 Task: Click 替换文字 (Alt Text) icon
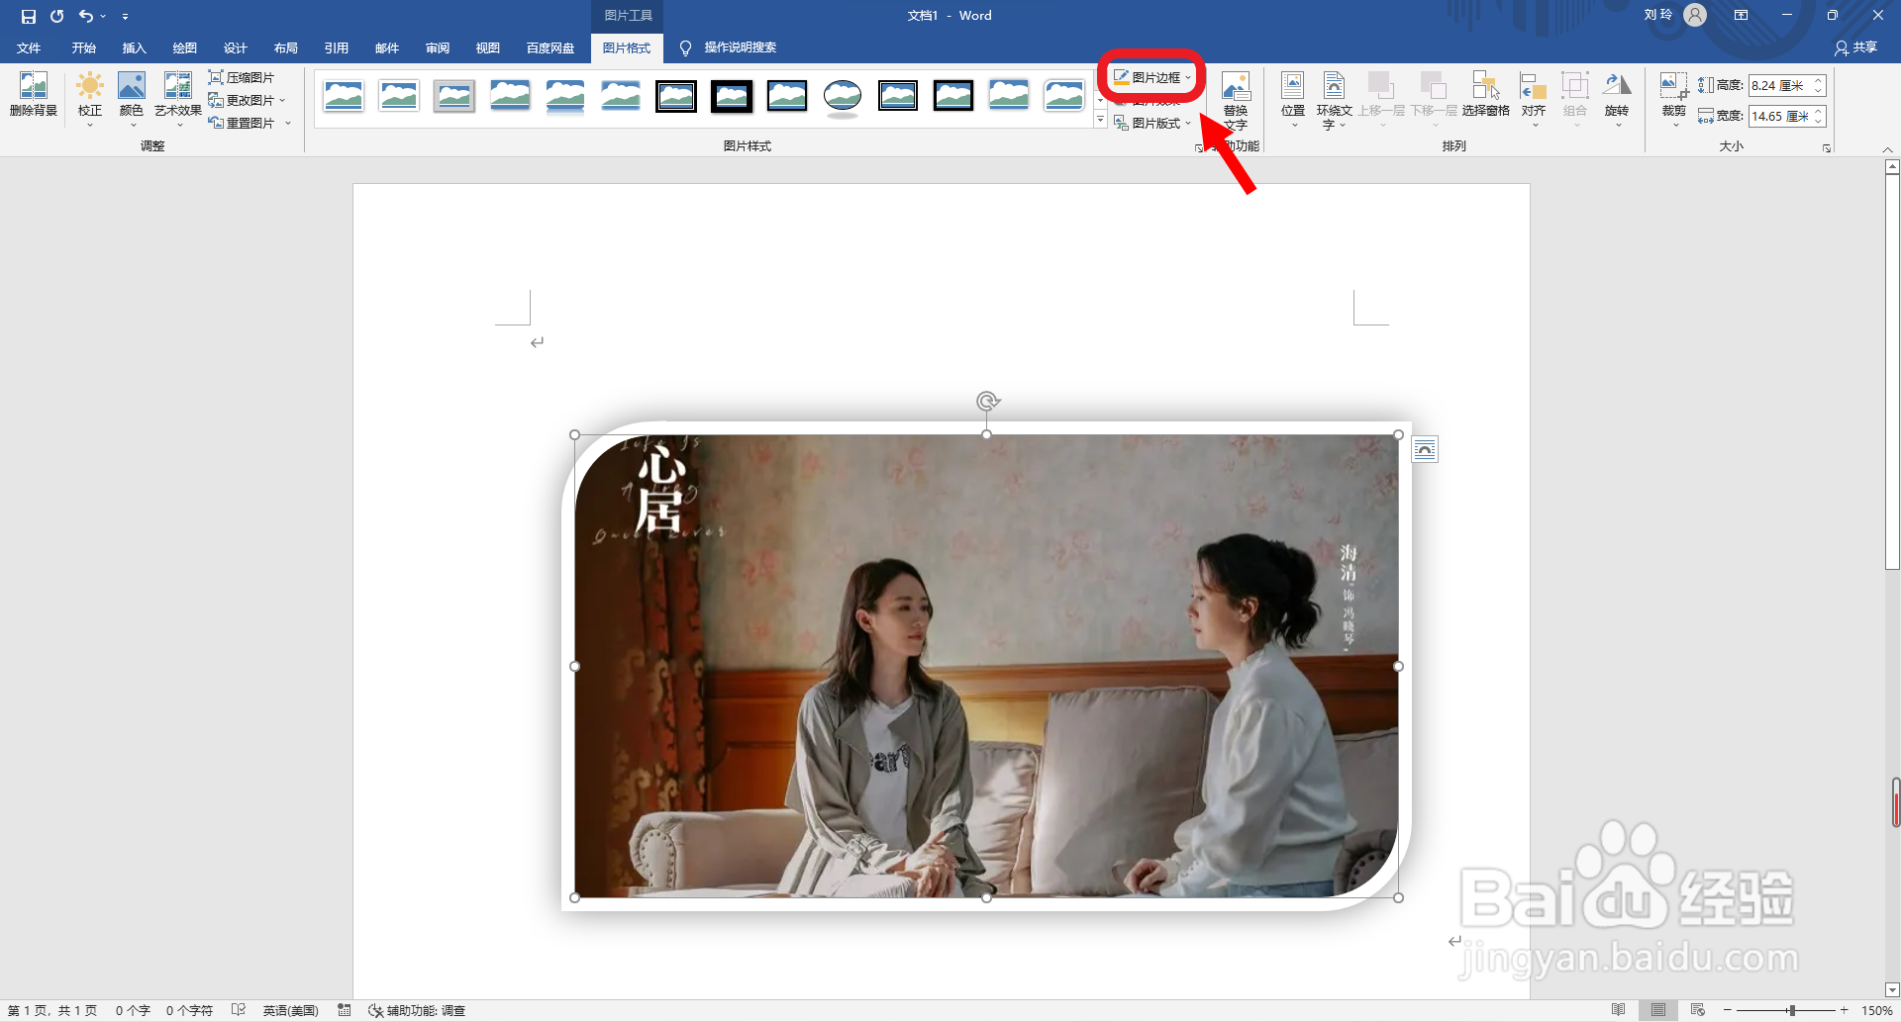click(x=1236, y=100)
